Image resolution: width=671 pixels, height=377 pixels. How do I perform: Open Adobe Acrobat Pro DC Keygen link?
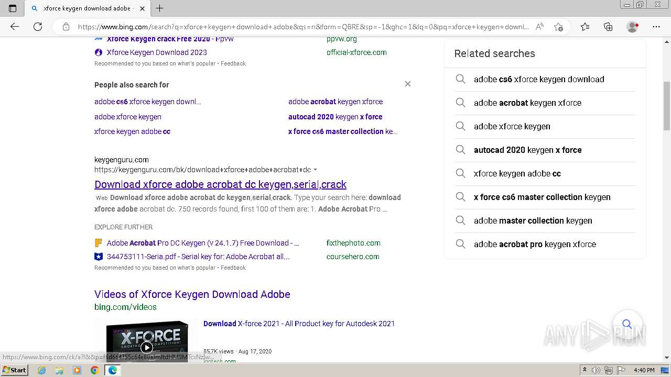[x=203, y=243]
